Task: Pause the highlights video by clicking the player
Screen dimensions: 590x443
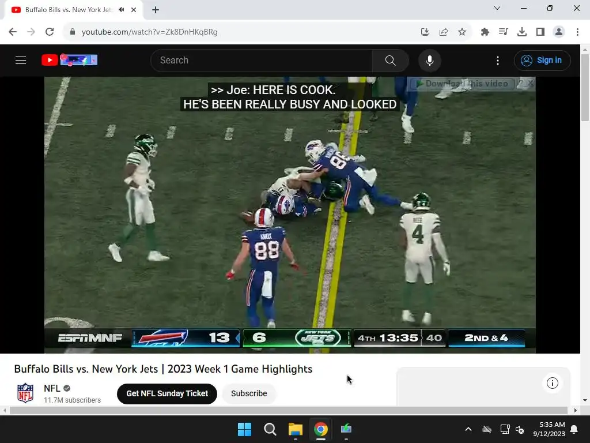Action: [x=290, y=215]
